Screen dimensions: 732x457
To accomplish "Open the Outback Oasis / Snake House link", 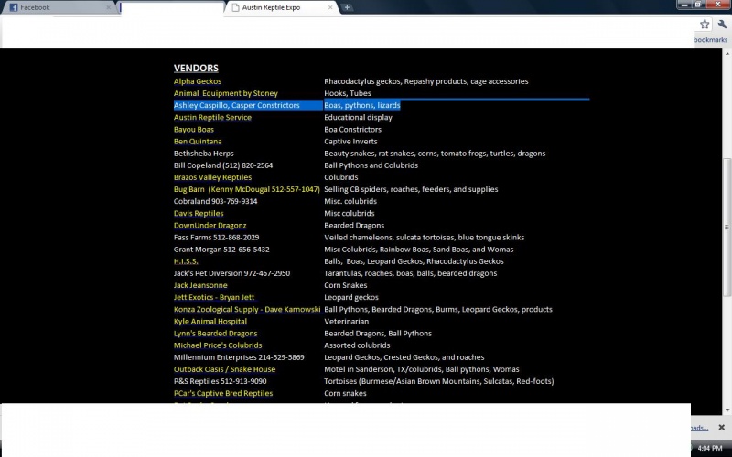I will click(224, 369).
